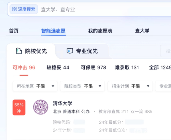Image resolution: width=171 pixels, height=140 pixels.
Task: Open the 招生计划 dropdown
Action: [130, 86]
